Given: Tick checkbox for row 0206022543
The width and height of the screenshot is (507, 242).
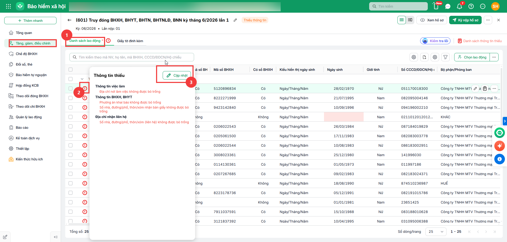Looking at the screenshot, I should pyautogui.click(x=71, y=126).
